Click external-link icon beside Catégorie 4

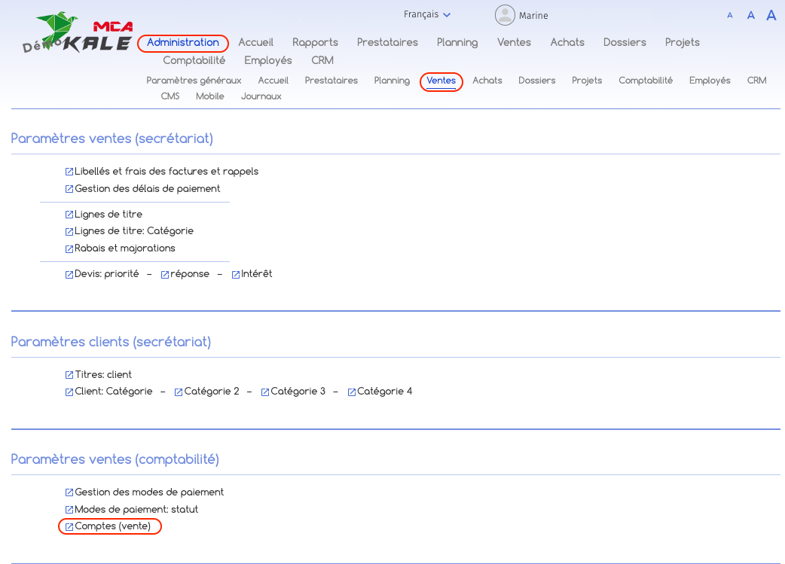pyautogui.click(x=352, y=392)
